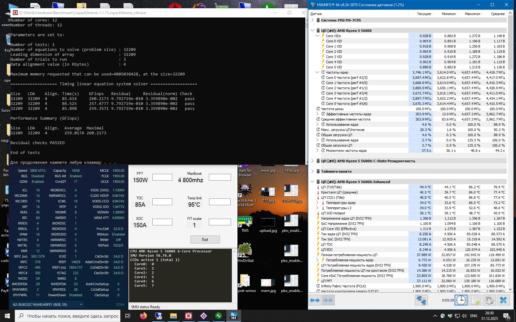The height and width of the screenshot is (322, 516).
Task: Switch to the green pulse taskbar app
Action: 218,316
